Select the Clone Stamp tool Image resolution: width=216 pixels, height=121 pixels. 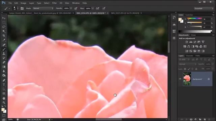coord(4,54)
